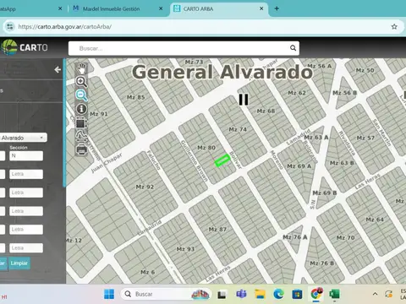
Task: Click the Mz 68 block label
Action: pyautogui.click(x=266, y=111)
